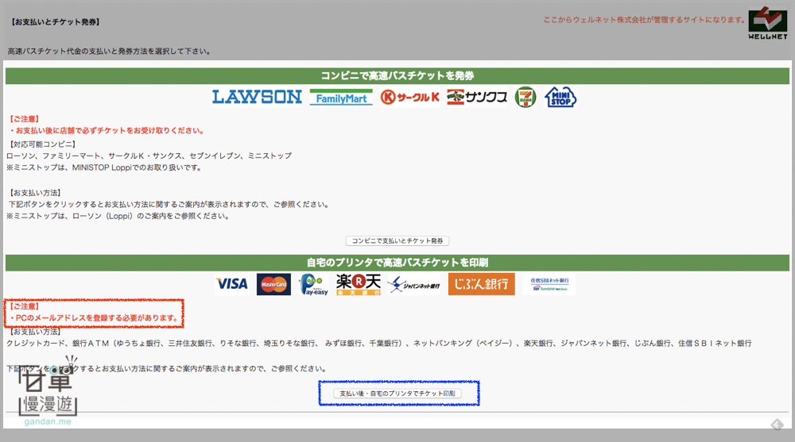Click the FamilyMart logo
The height and width of the screenshot is (442, 795).
(341, 98)
